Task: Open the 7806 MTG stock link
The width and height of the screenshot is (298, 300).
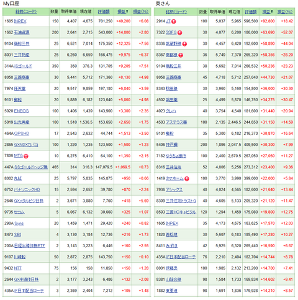Action: pos(18,156)
